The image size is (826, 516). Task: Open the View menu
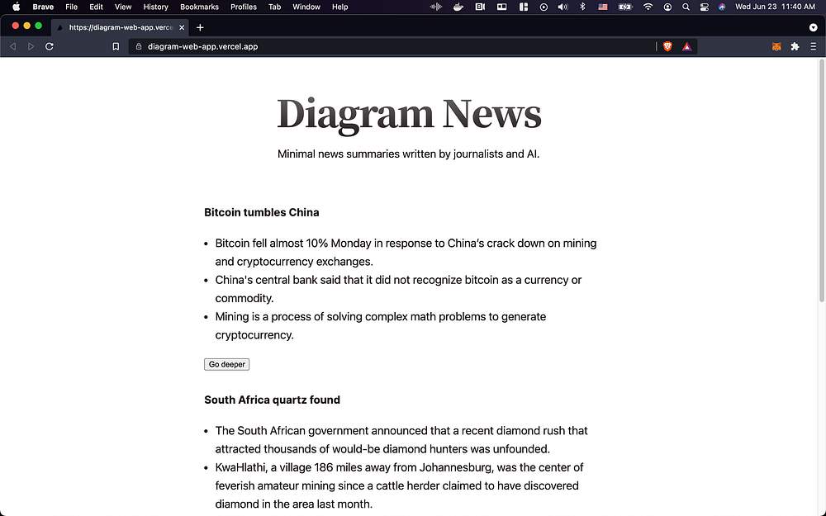pyautogui.click(x=123, y=7)
